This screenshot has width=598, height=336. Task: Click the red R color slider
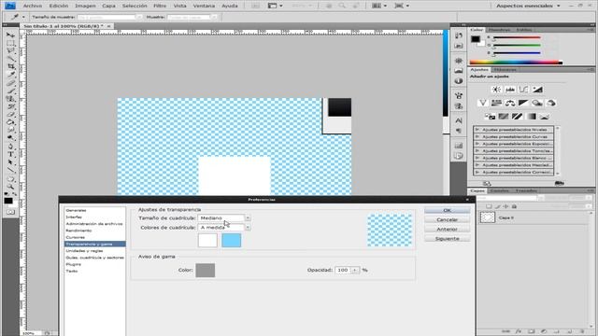pyautogui.click(x=517, y=37)
